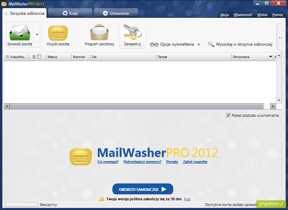
Task: Sort by the Rozmiar column
Action: tap(81, 57)
